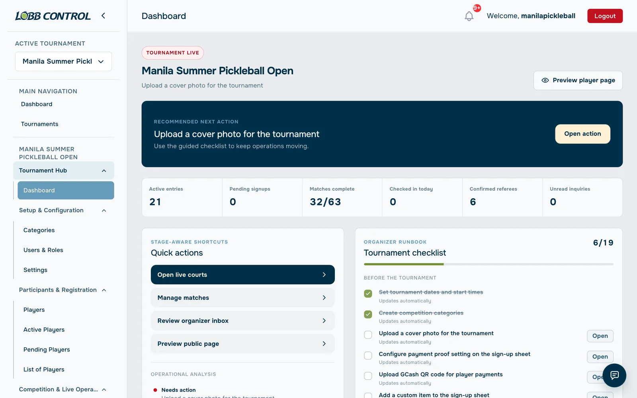This screenshot has width=637, height=398.
Task: Go to Active Players
Action: (44, 330)
